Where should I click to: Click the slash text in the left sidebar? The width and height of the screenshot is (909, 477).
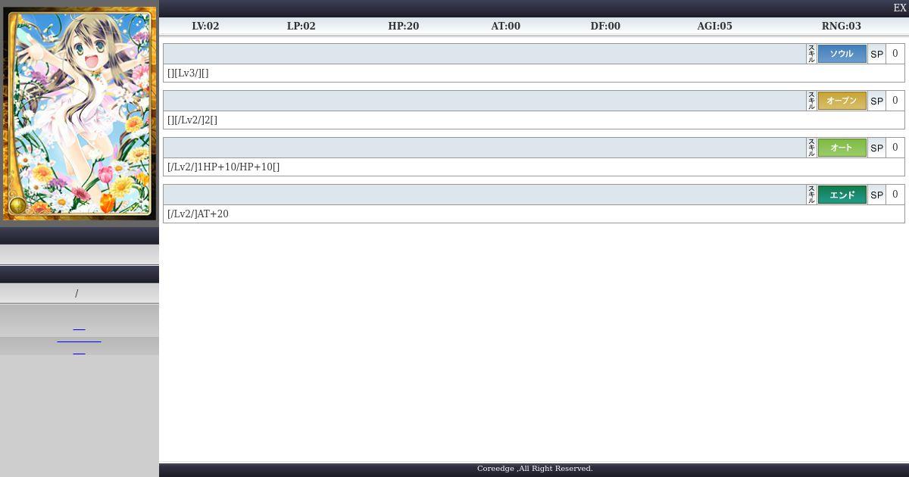[x=77, y=294]
